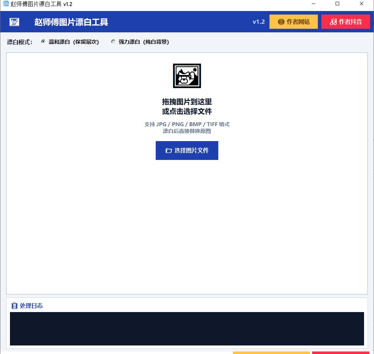
Task: Click the v1.2 version label in header
Action: pos(258,22)
